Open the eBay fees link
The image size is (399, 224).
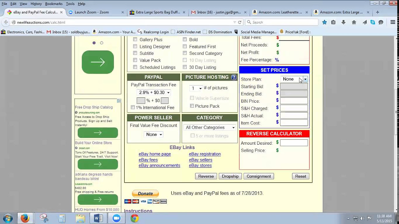click(x=148, y=160)
